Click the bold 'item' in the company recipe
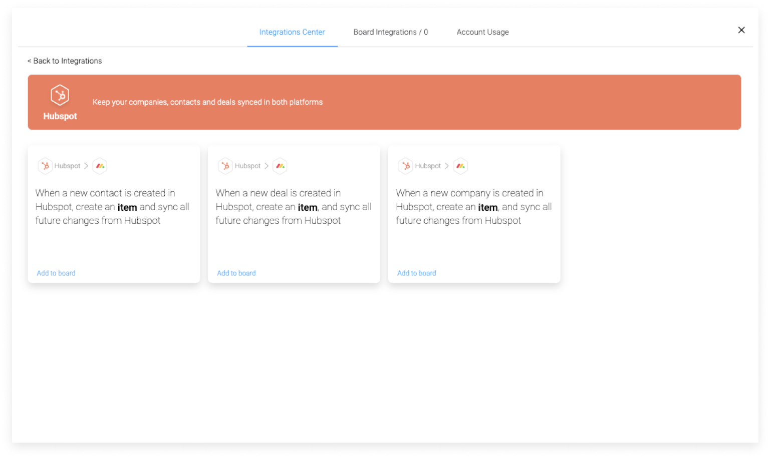 click(x=488, y=207)
